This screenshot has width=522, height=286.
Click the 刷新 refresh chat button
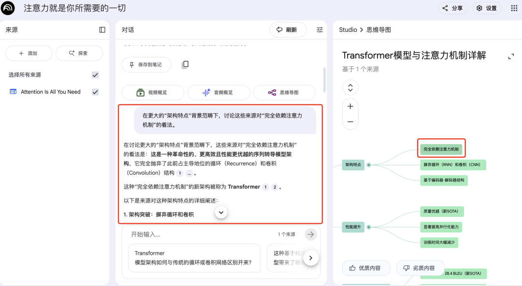[288, 30]
